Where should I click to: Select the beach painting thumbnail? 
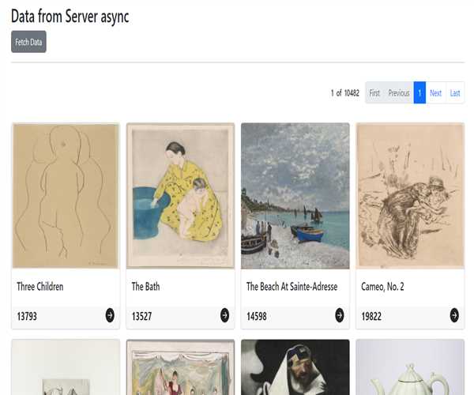[x=295, y=195]
